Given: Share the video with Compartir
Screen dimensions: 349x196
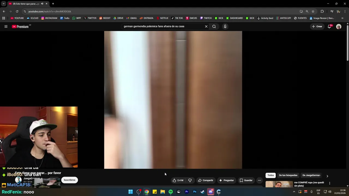Looking at the screenshot, I should 206,180.
